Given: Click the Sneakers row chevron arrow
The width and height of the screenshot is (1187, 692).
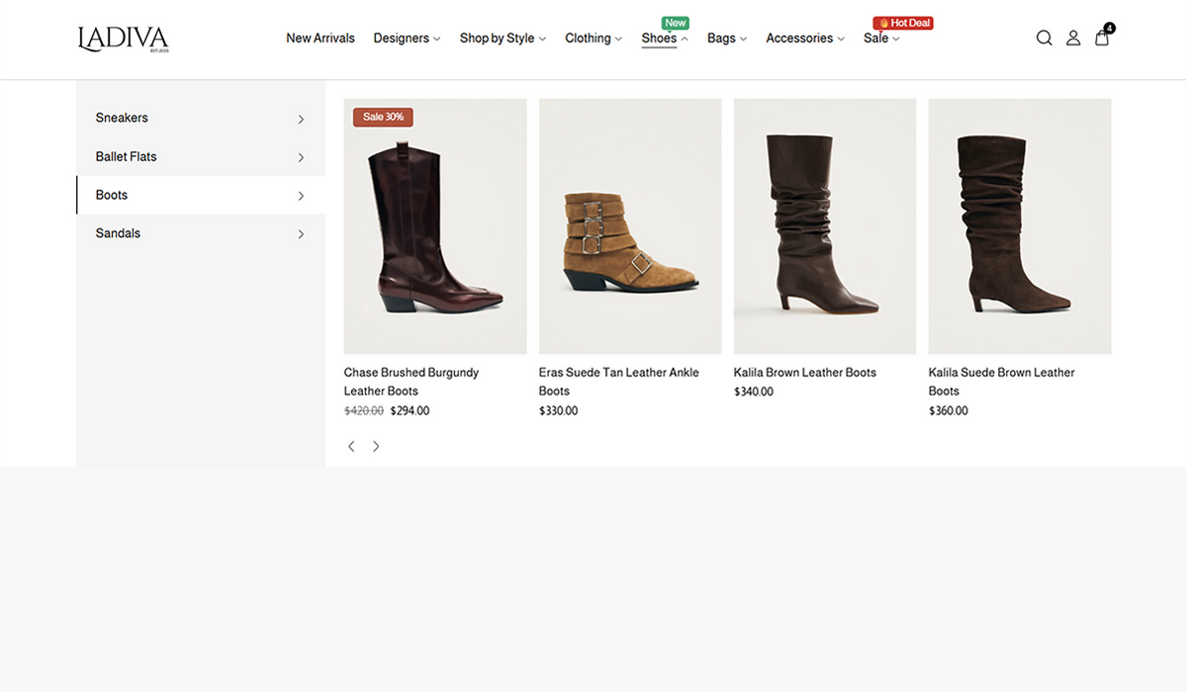Looking at the screenshot, I should (x=301, y=119).
